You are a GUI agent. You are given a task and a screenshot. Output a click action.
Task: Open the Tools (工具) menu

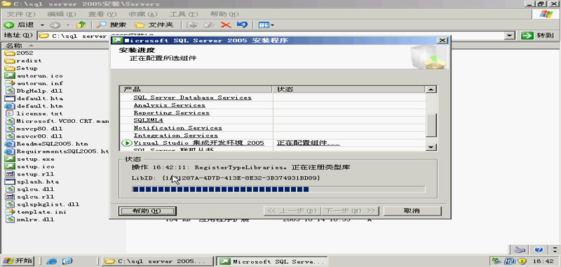coord(183,14)
